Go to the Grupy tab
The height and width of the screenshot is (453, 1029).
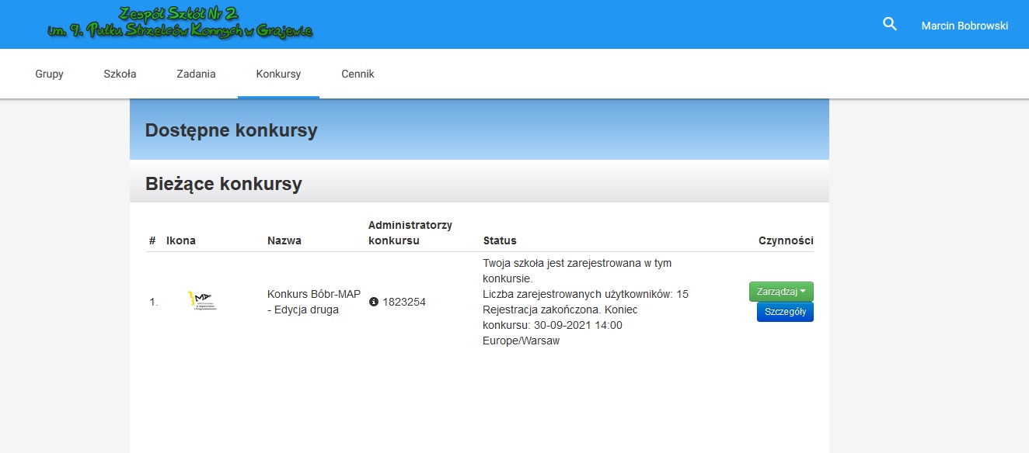(49, 74)
